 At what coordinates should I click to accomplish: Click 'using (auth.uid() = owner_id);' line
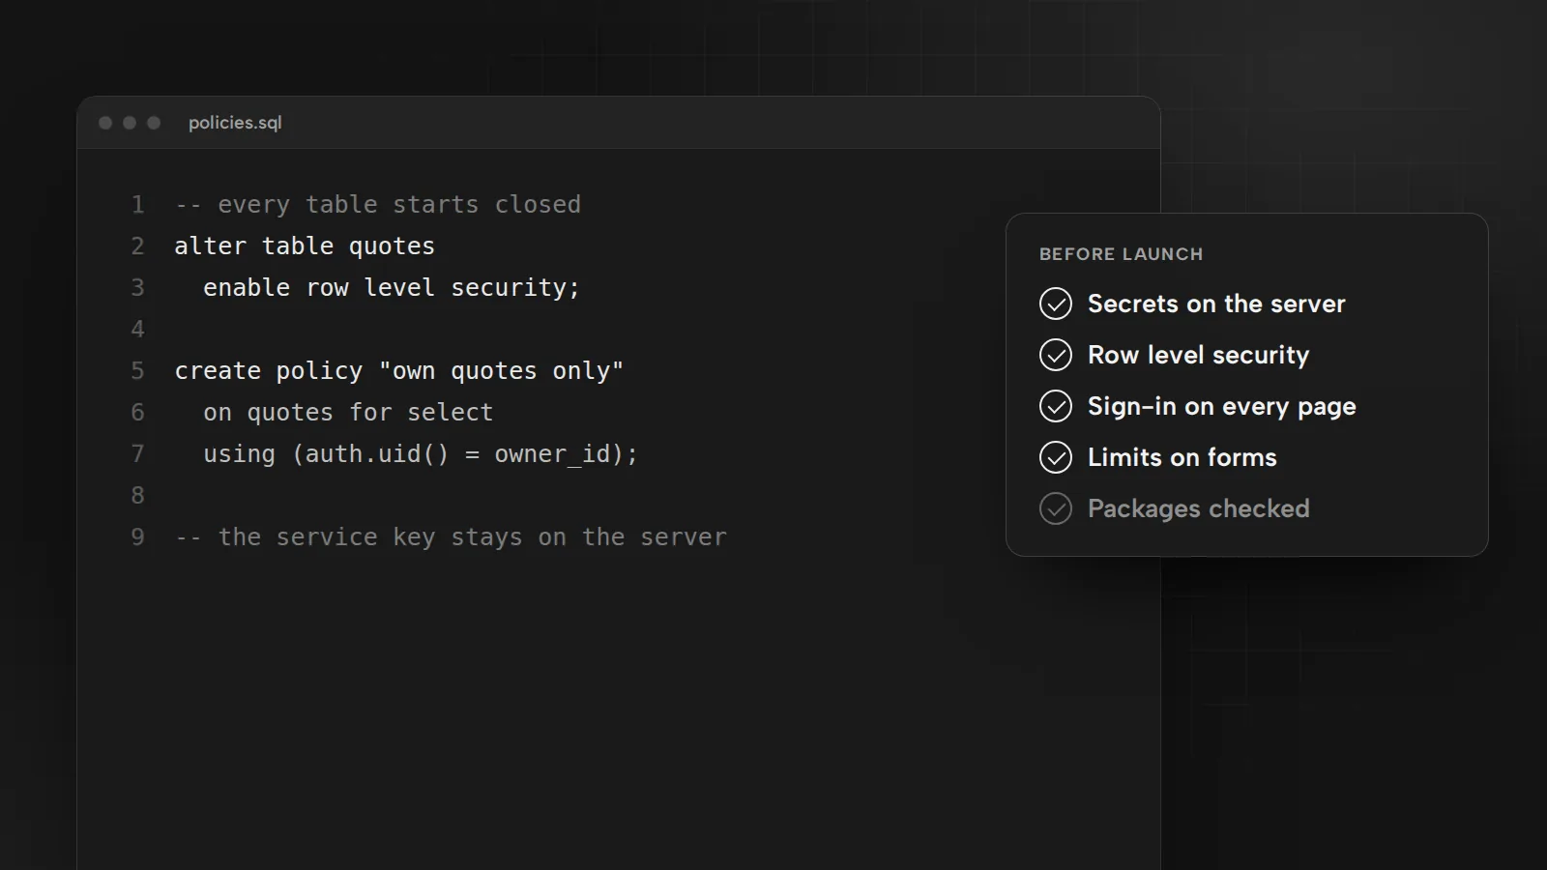click(x=421, y=454)
